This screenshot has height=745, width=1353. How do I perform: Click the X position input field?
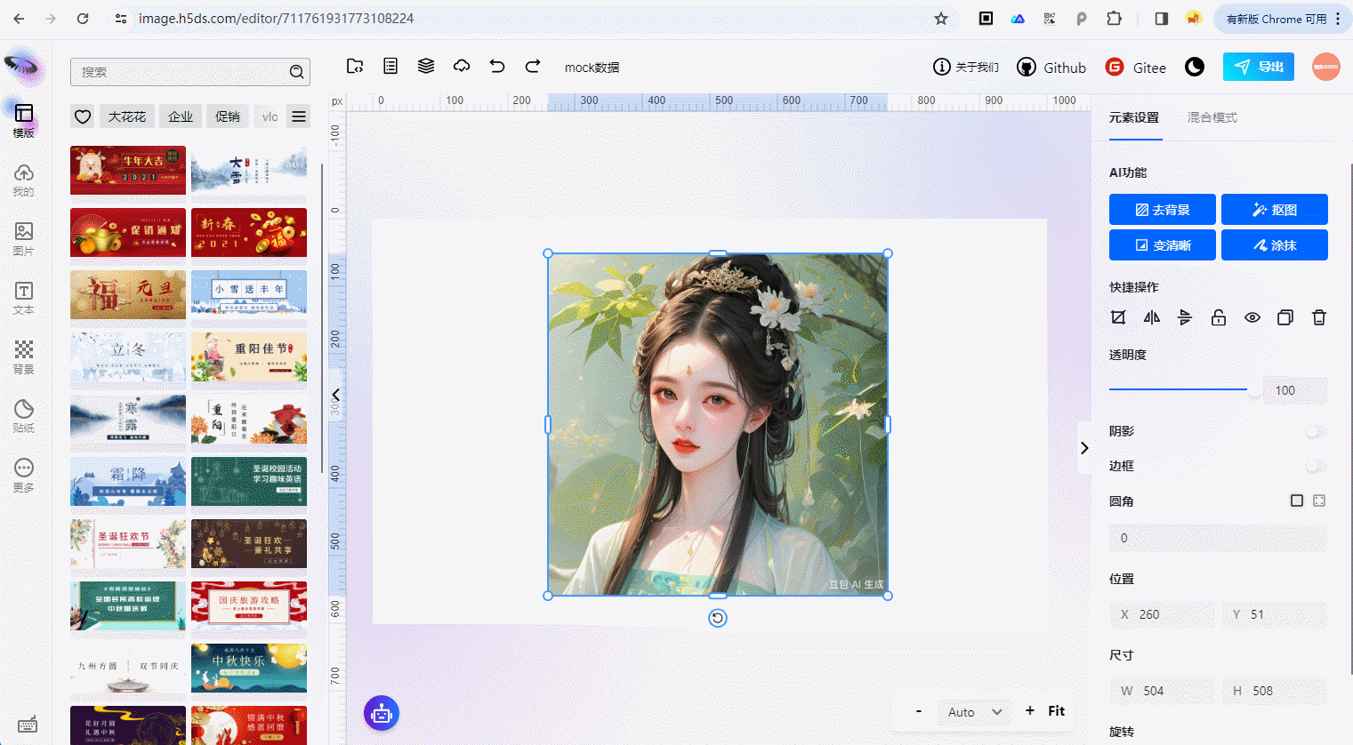(1162, 614)
